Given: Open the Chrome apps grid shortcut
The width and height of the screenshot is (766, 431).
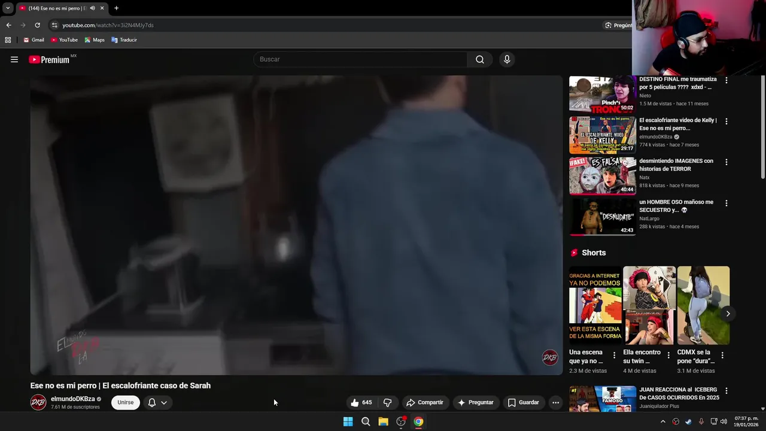Looking at the screenshot, I should click(x=8, y=40).
